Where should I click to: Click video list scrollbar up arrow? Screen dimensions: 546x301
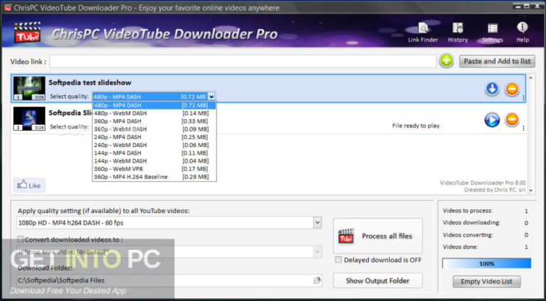pyautogui.click(x=530, y=78)
